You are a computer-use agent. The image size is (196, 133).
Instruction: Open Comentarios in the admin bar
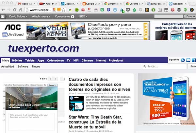click(64, 16)
